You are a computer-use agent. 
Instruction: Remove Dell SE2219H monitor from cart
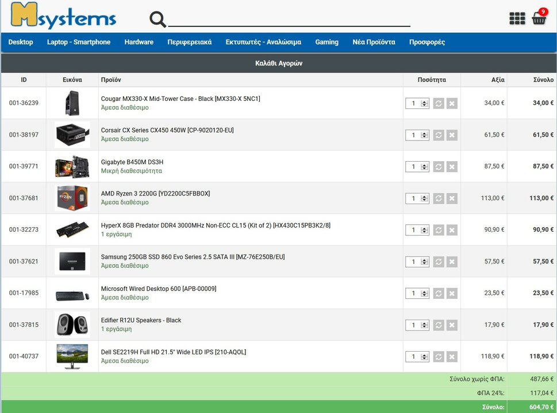pyautogui.click(x=452, y=357)
